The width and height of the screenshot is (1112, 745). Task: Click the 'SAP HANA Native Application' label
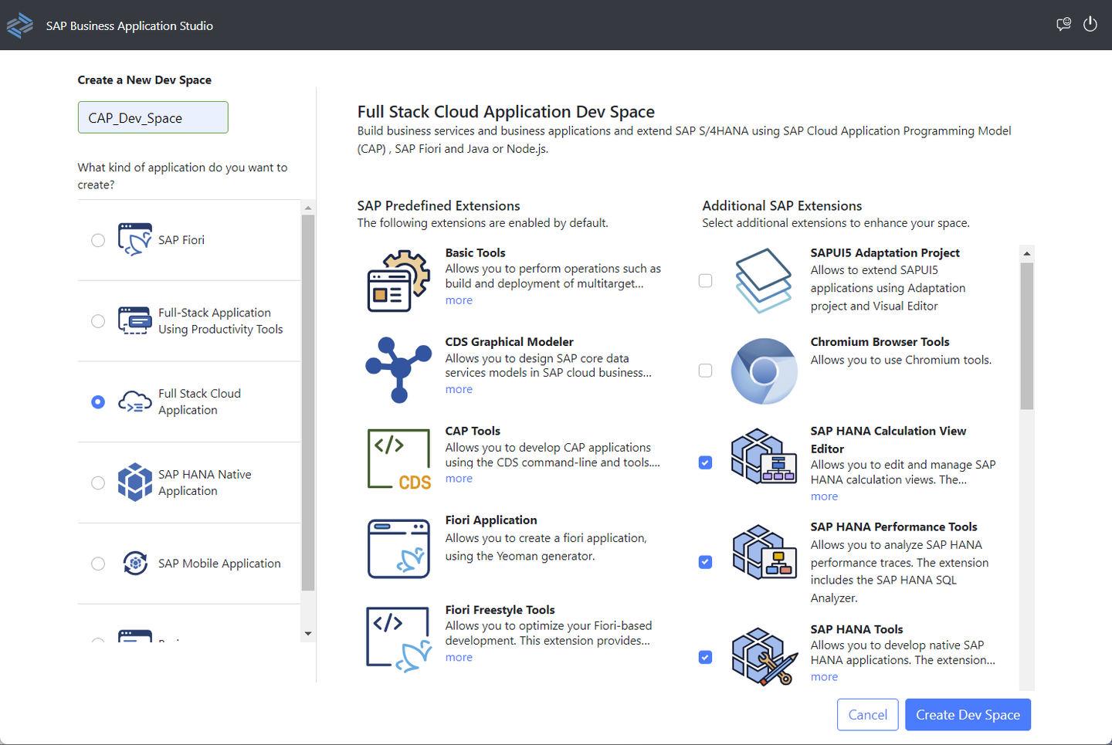[x=205, y=483]
